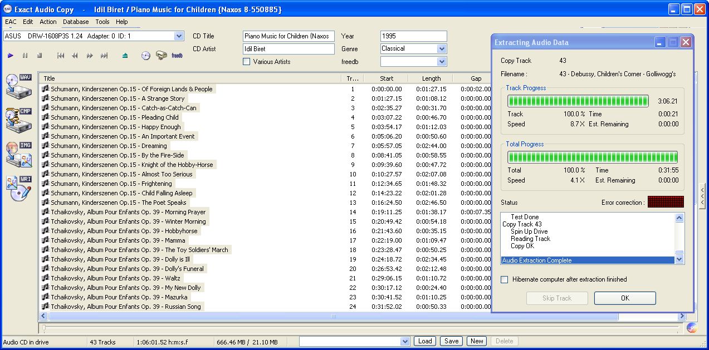The height and width of the screenshot is (350, 709).
Task: Select track 'Kinderszenen Op.15 - Pleading Child'
Action: click(x=114, y=117)
